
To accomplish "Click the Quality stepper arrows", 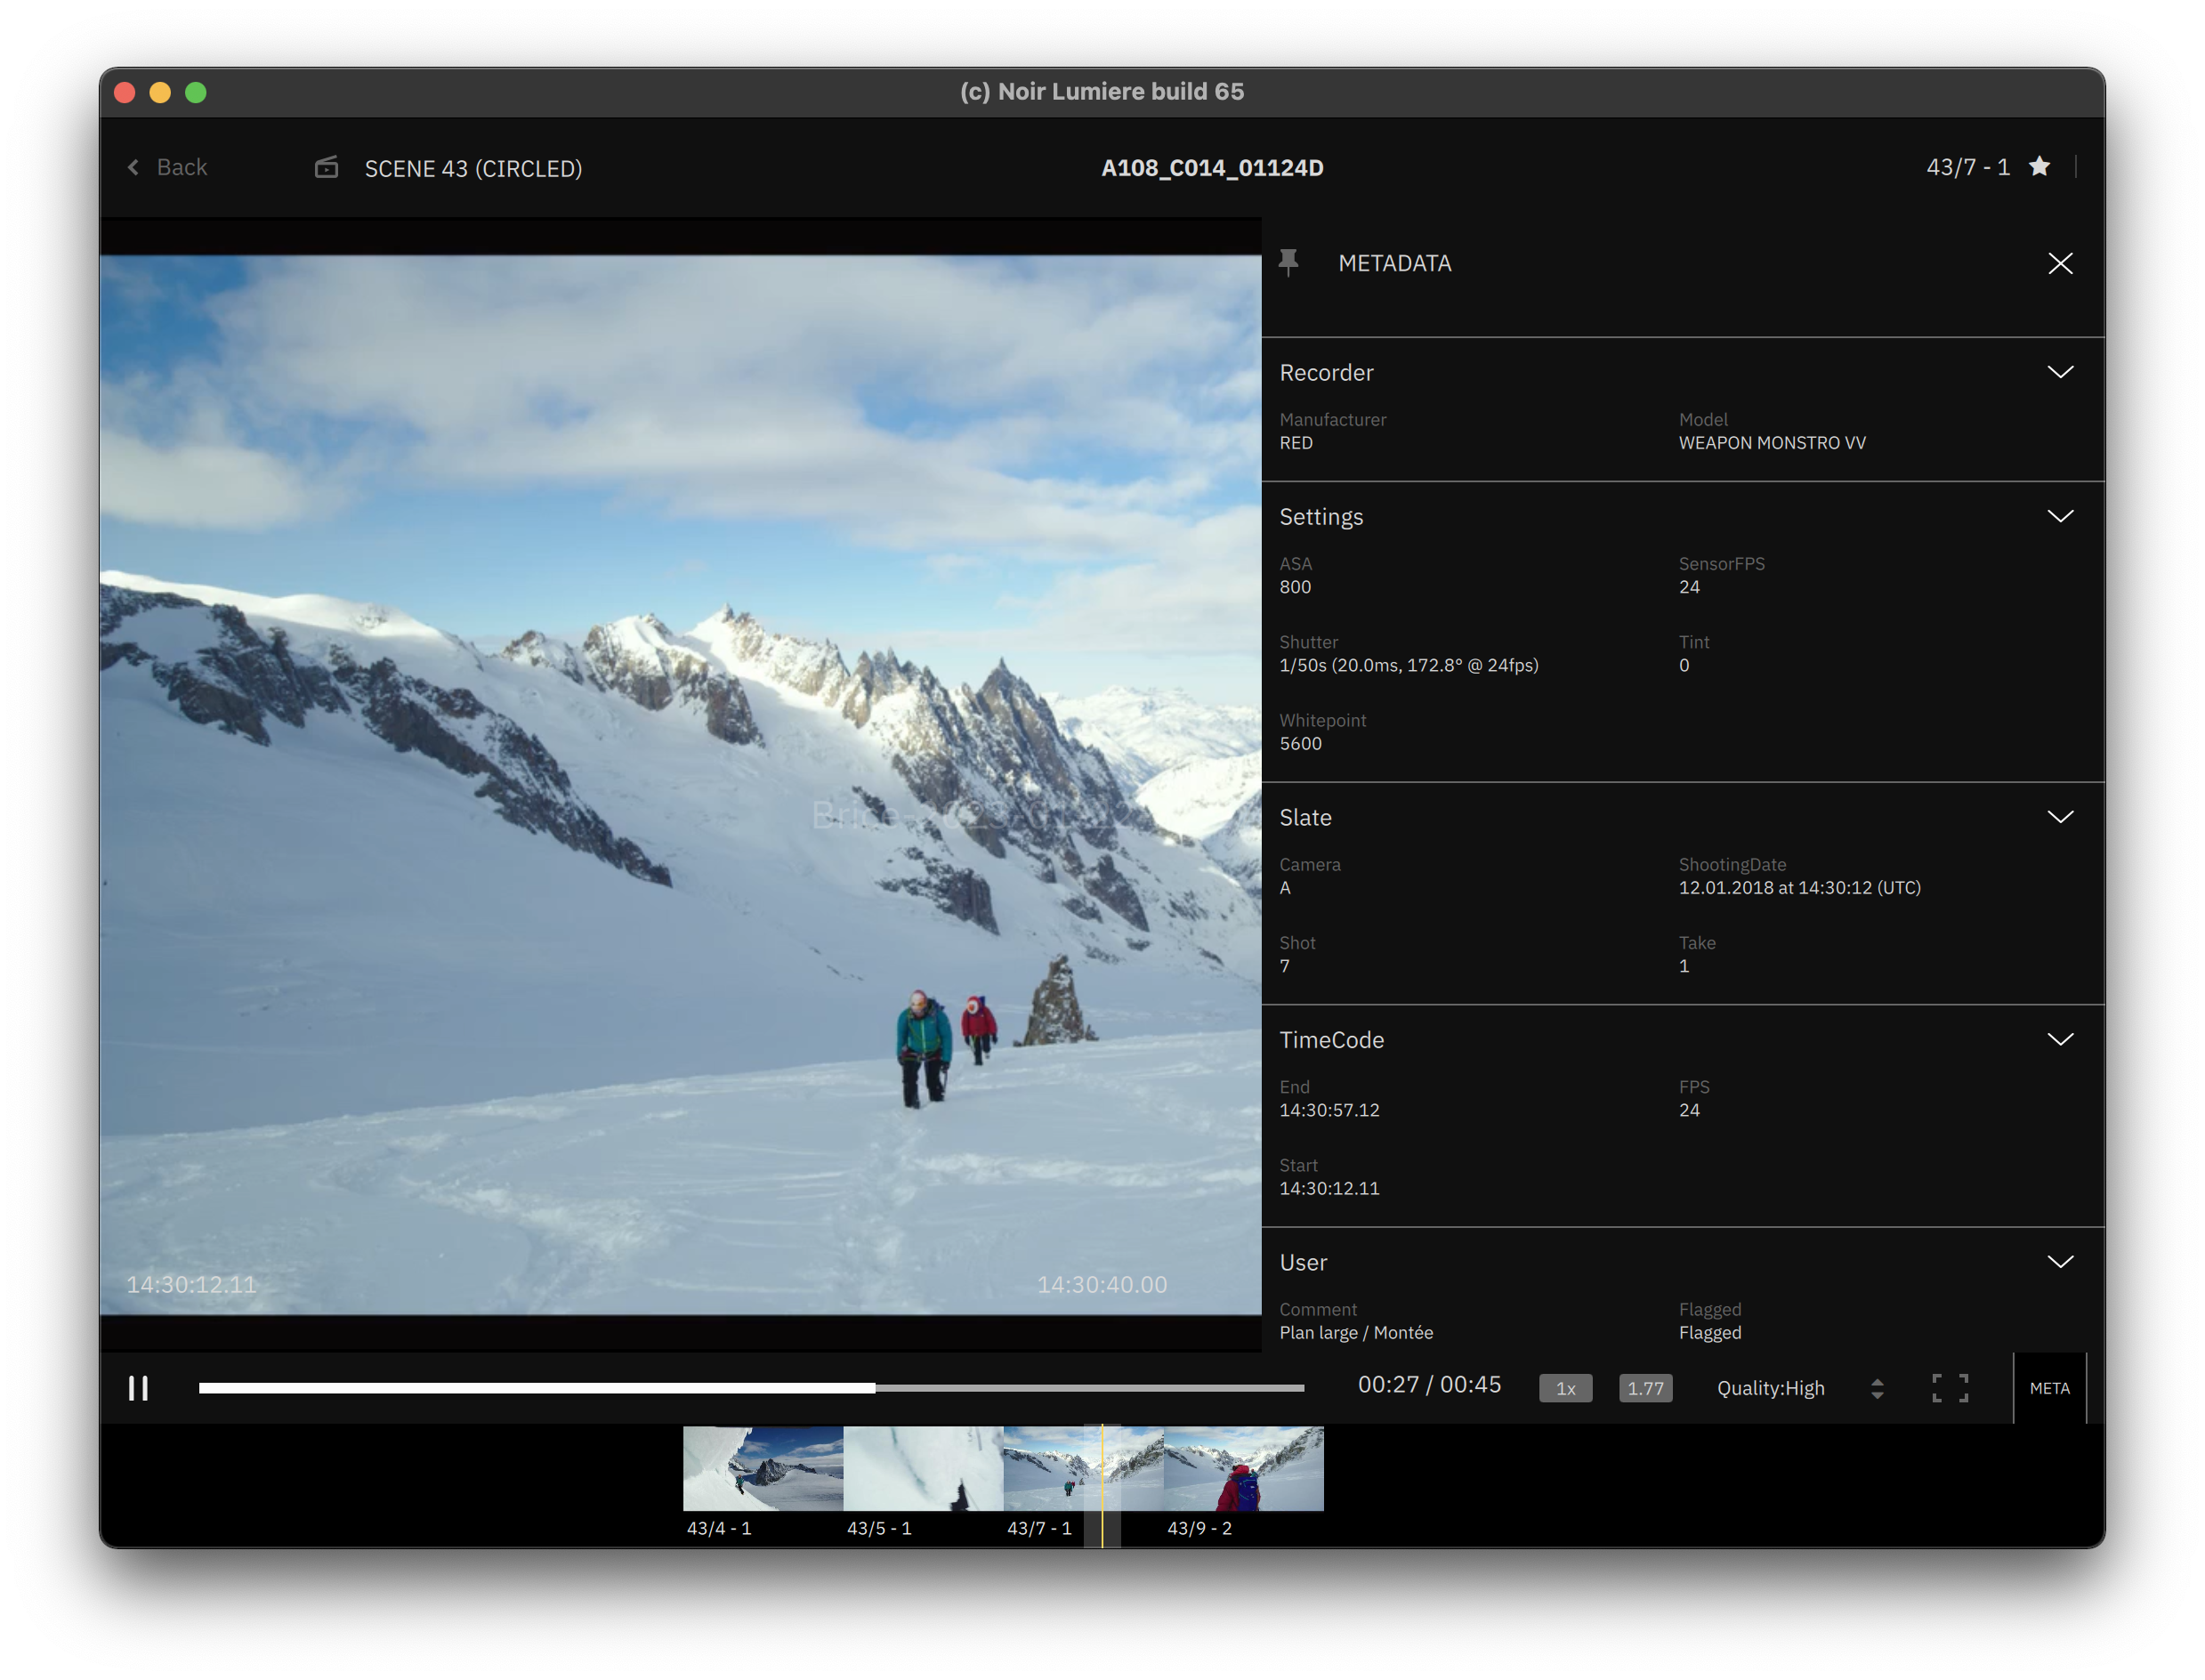I will pos(1877,1388).
